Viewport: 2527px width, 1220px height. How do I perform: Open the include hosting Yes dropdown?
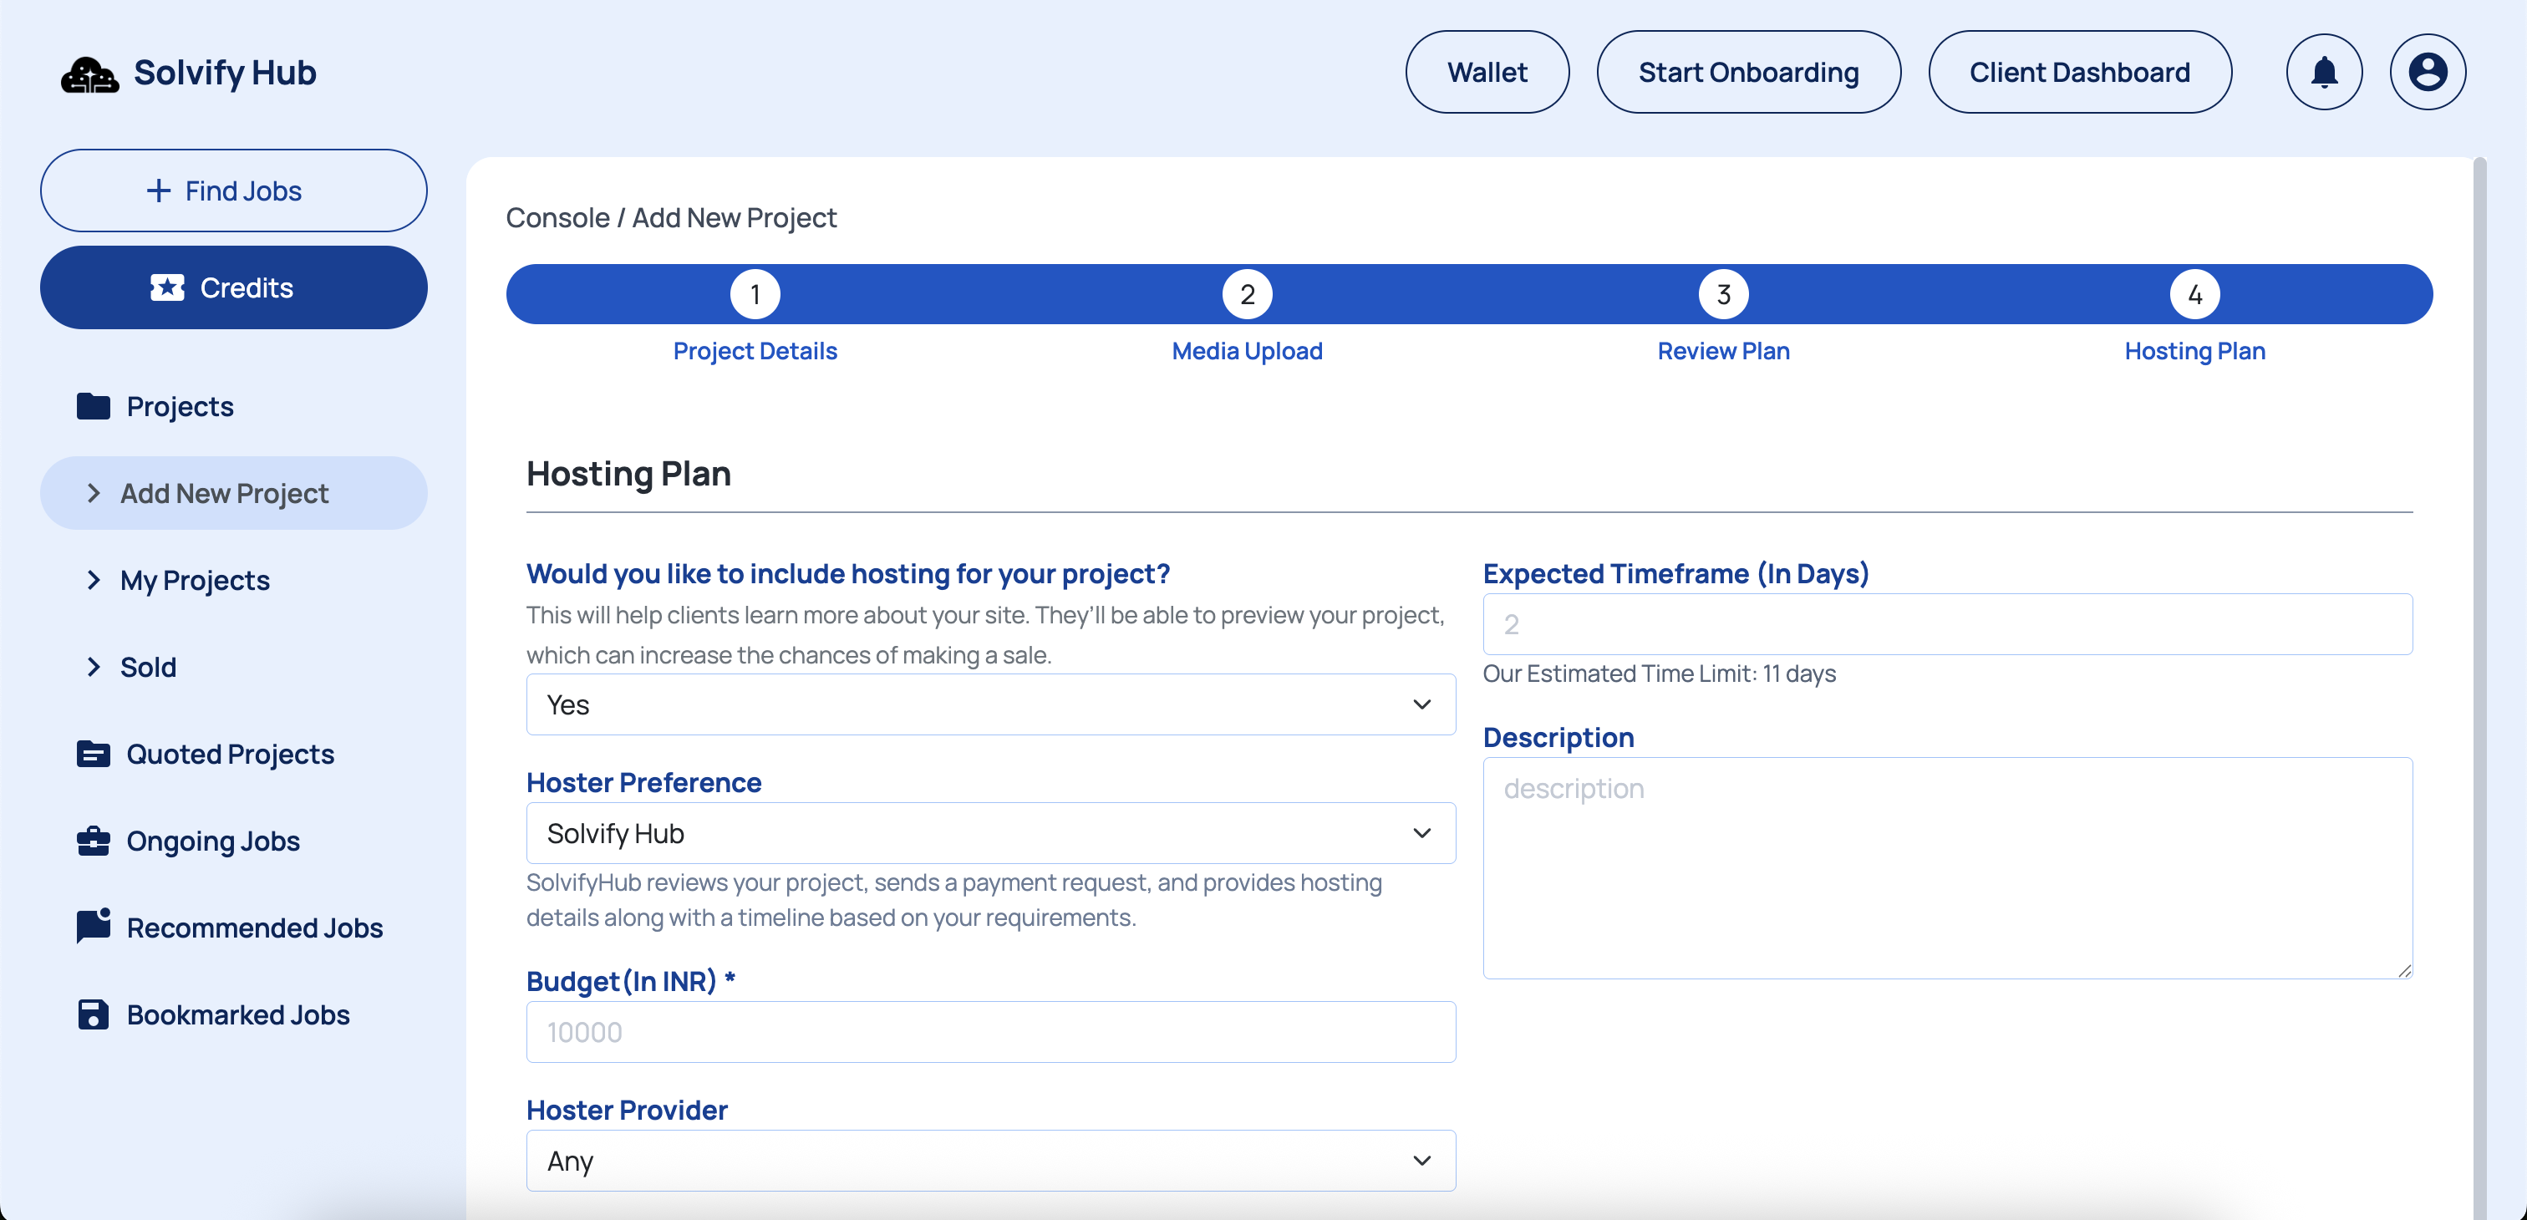click(991, 704)
